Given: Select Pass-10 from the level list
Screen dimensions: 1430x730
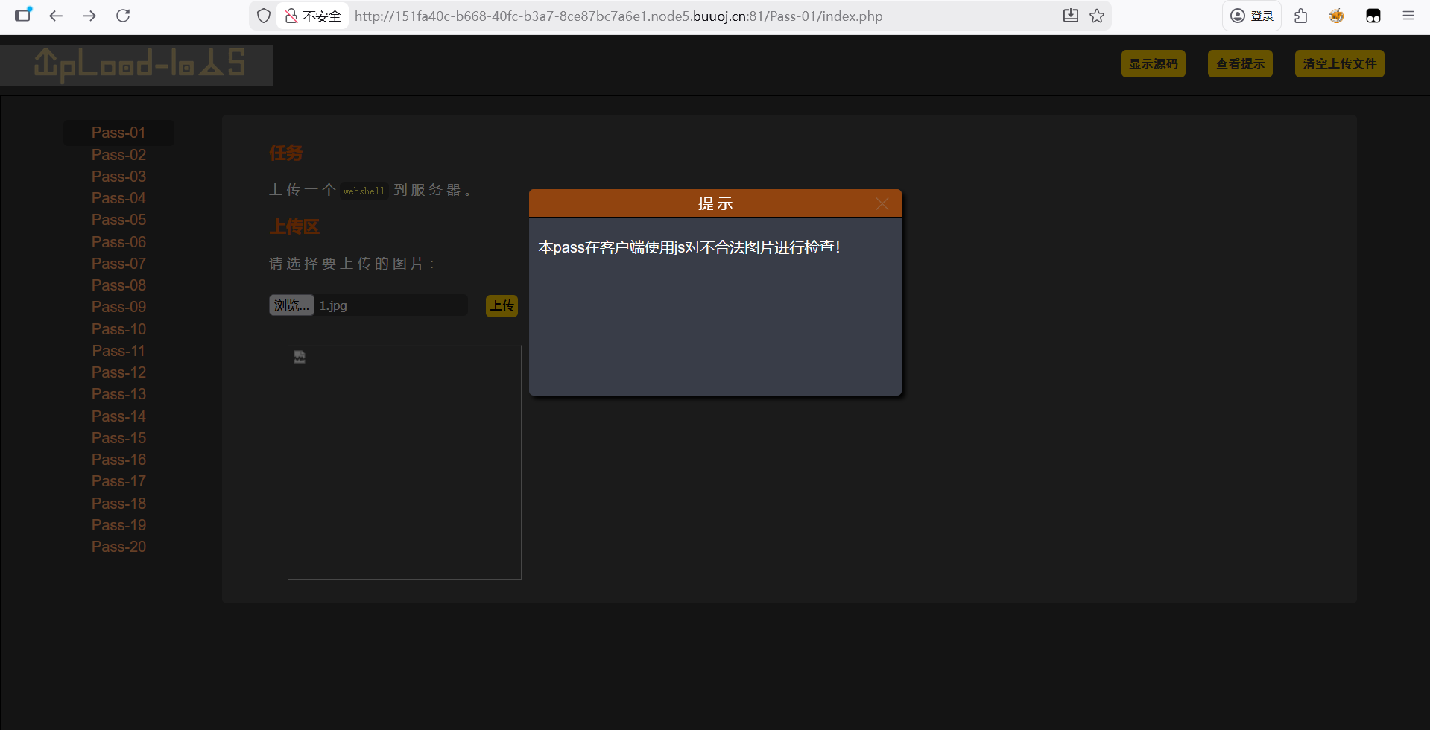Looking at the screenshot, I should tap(118, 329).
